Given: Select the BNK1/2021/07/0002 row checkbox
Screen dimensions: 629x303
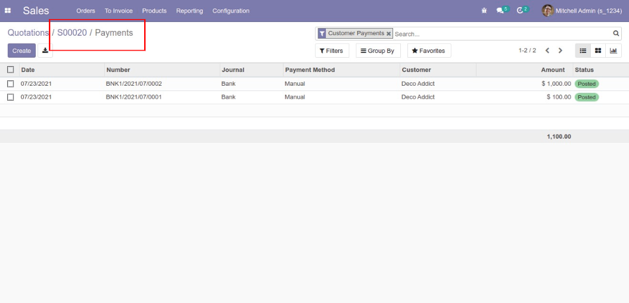Looking at the screenshot, I should pyautogui.click(x=11, y=84).
